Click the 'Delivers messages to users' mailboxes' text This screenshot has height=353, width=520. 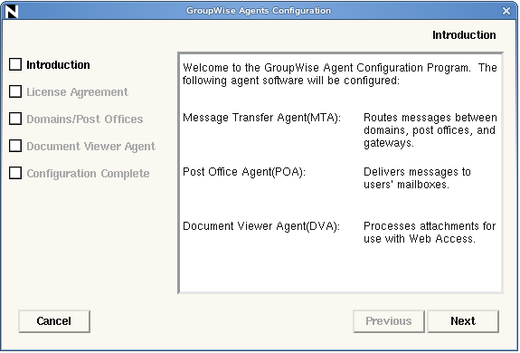(417, 177)
